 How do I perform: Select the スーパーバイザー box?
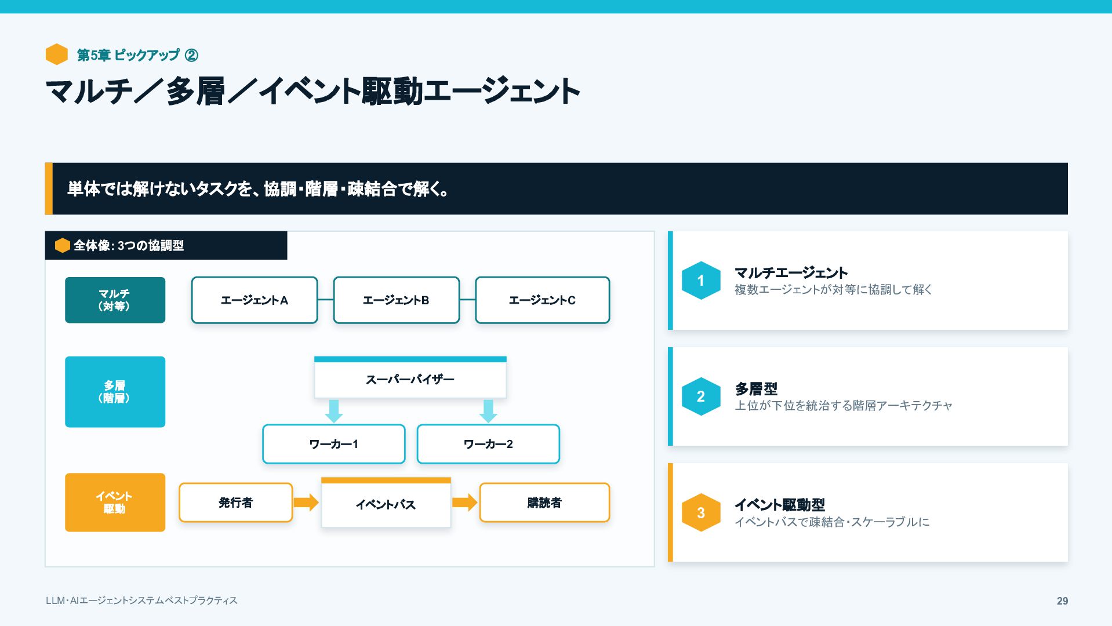410,377
